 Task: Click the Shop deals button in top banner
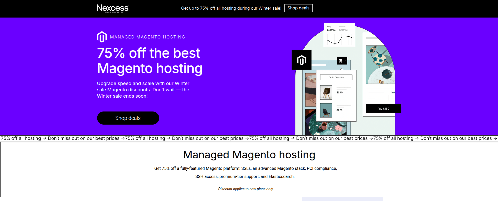(x=298, y=8)
